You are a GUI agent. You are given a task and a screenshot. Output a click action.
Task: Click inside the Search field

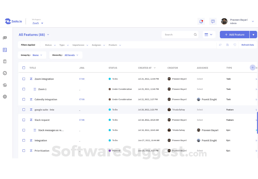point(178,34)
